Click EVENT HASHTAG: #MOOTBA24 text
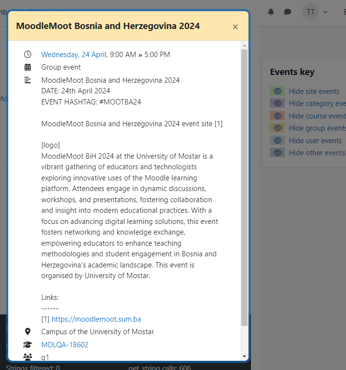This screenshot has height=370, width=346. (x=91, y=102)
